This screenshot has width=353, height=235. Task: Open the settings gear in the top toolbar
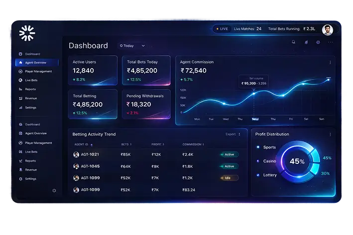click(318, 42)
